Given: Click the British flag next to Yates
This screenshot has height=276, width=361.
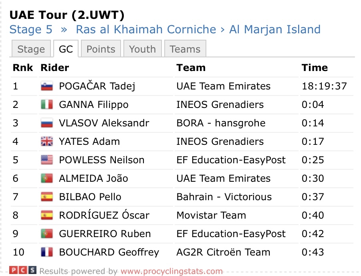Looking at the screenshot, I should tap(47, 142).
